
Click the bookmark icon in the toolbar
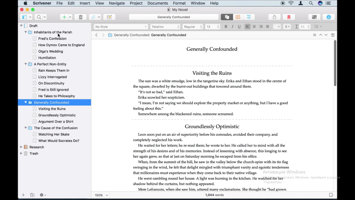click(288, 17)
